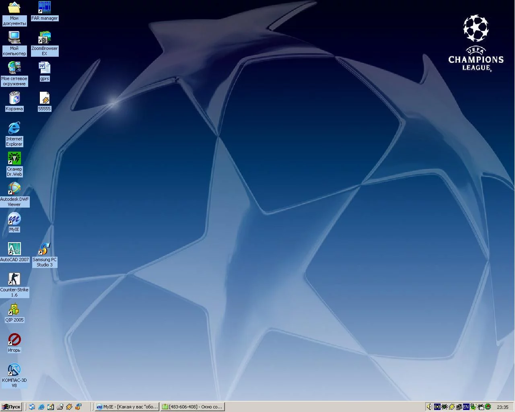Launch Samsung PC Studio from quick launch
This screenshot has height=412, width=515.
click(78, 407)
